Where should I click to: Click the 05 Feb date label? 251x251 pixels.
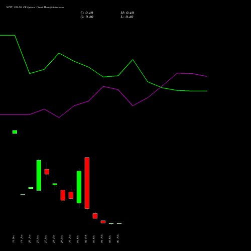pyautogui.click(x=110, y=239)
